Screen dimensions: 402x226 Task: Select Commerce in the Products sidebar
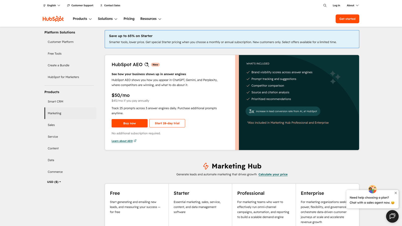pos(55,172)
